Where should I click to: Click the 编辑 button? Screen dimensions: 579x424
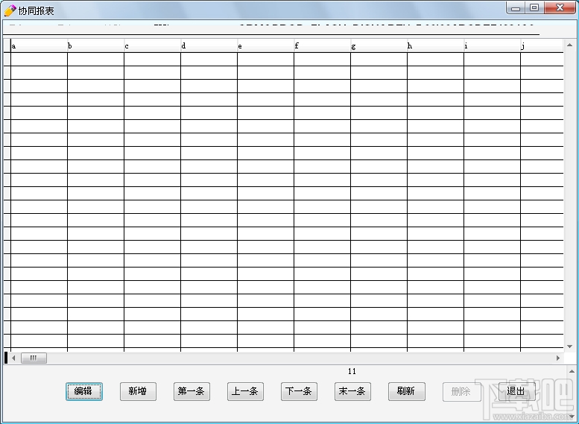[84, 391]
